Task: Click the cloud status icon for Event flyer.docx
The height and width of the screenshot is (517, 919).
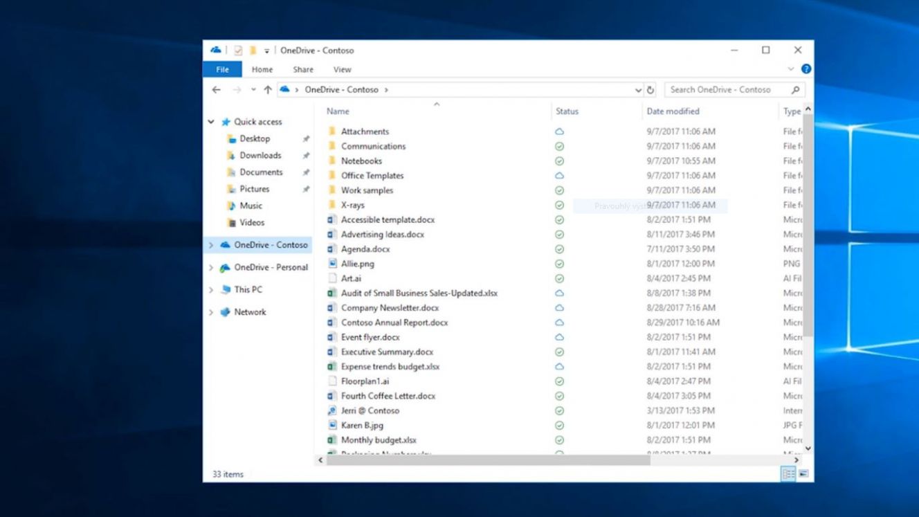Action: click(559, 337)
